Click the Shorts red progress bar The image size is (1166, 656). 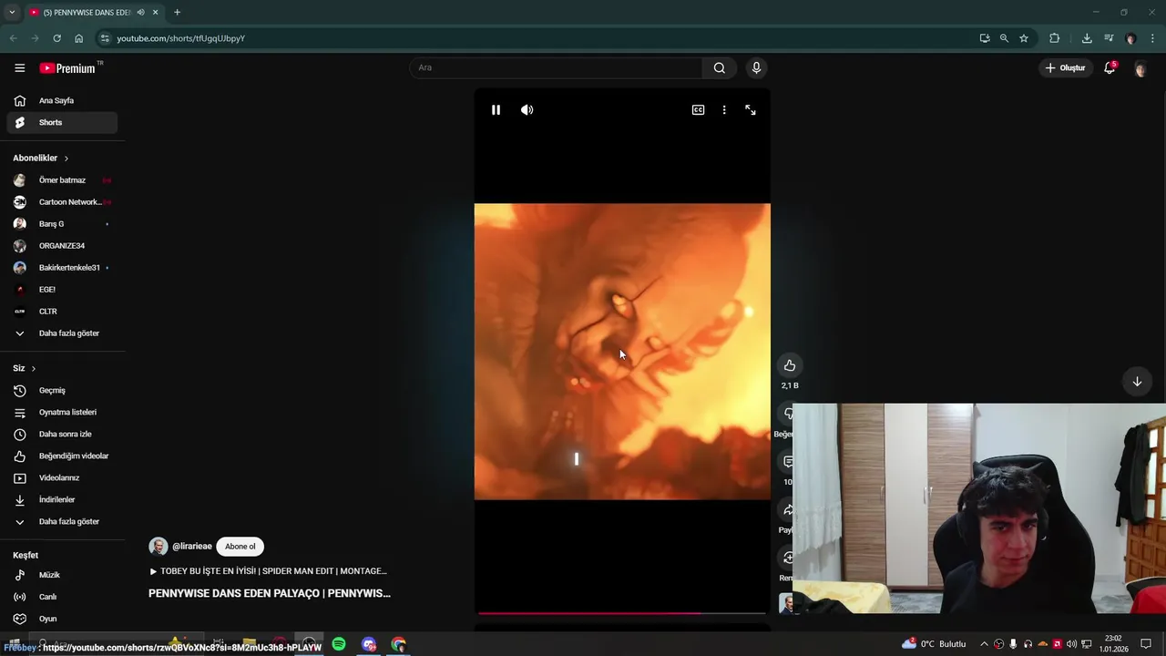622,613
